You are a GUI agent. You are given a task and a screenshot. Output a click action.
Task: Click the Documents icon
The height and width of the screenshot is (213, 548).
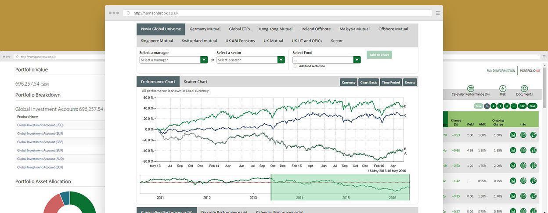tap(524, 88)
